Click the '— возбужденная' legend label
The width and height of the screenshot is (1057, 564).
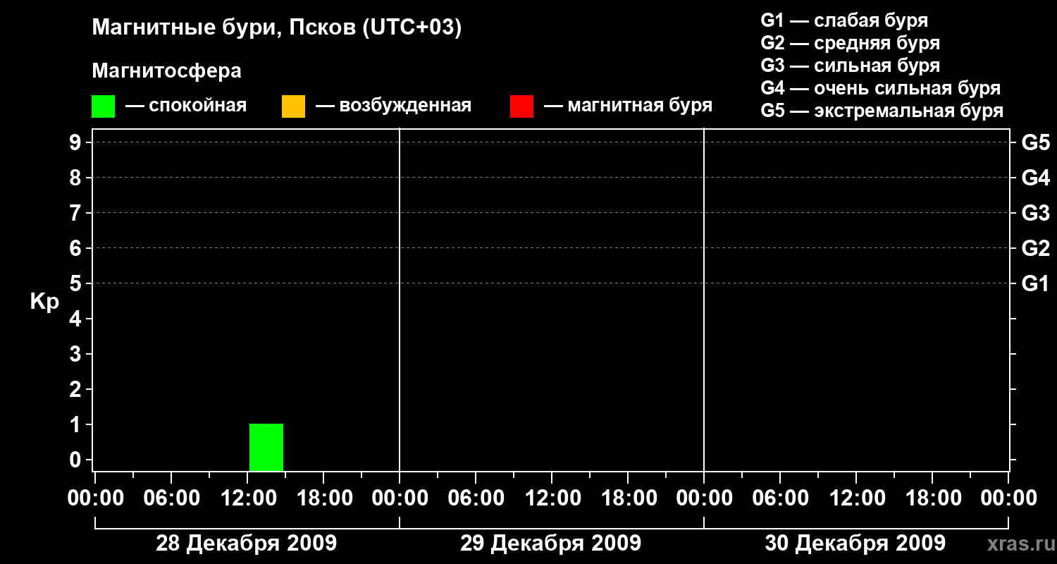(x=393, y=106)
